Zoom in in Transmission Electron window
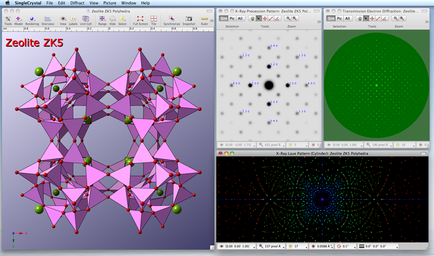The height and width of the screenshot is (256, 434). [x=402, y=18]
